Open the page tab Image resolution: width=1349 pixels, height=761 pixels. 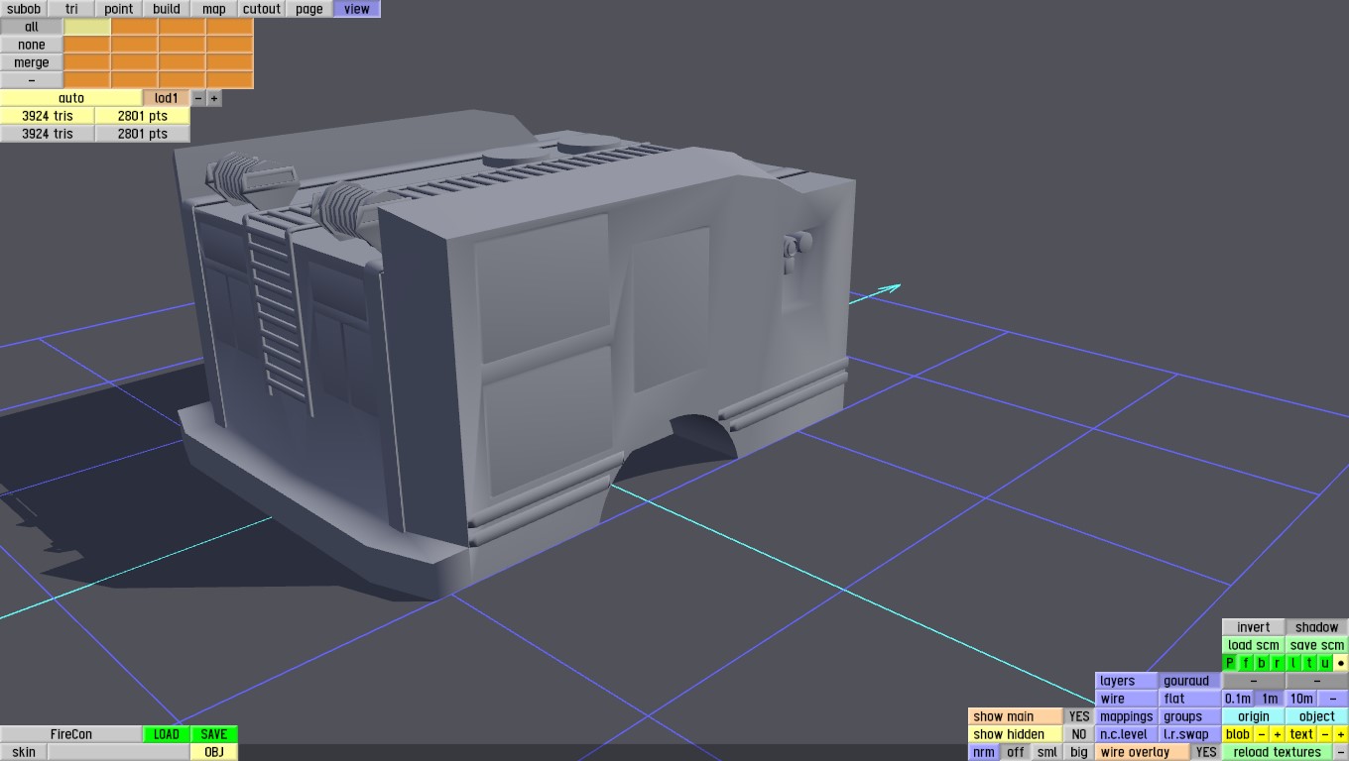tap(309, 9)
